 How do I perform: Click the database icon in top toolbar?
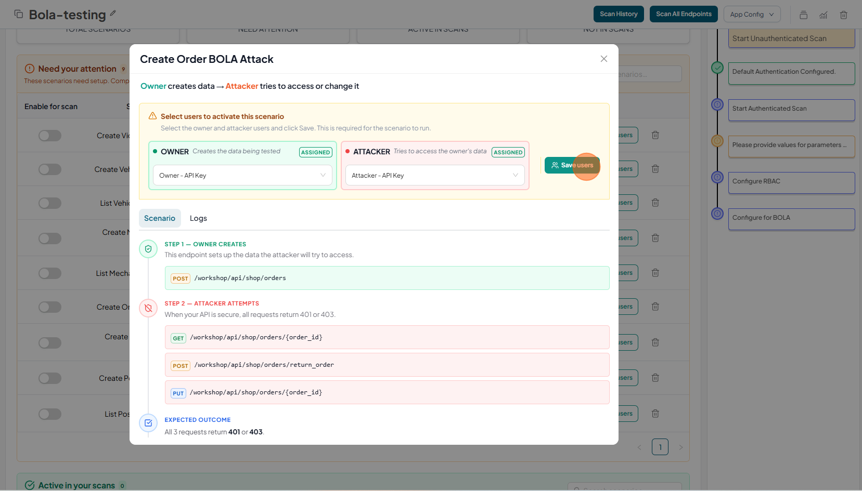coord(803,15)
